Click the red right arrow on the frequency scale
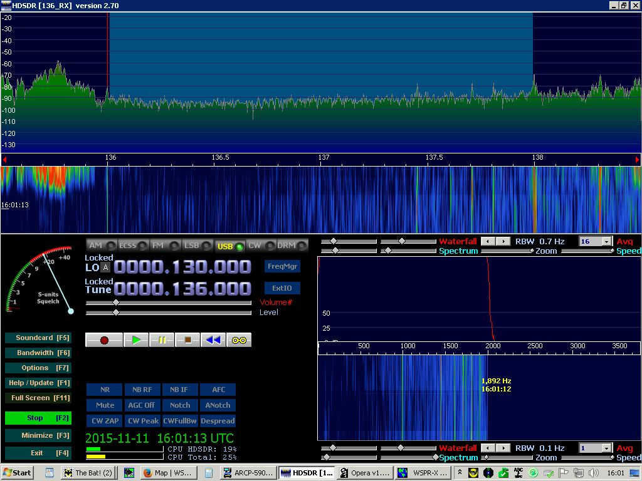This screenshot has width=642, height=481. [x=637, y=160]
